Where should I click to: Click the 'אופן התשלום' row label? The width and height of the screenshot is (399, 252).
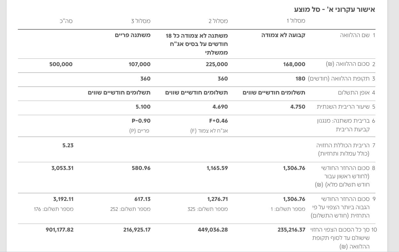coord(354,93)
